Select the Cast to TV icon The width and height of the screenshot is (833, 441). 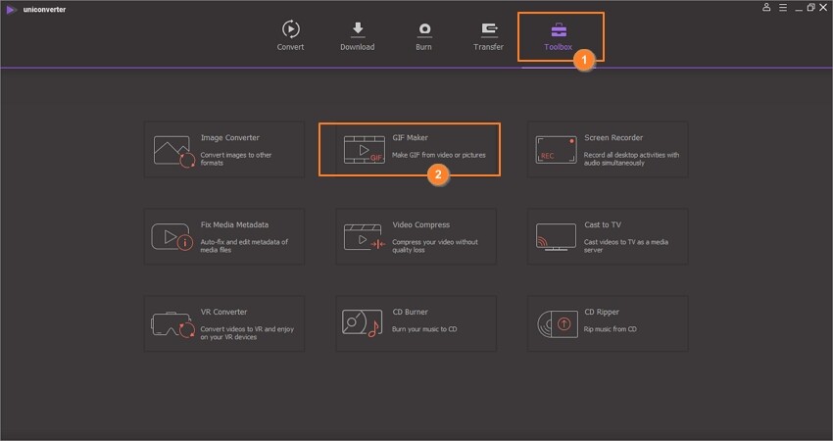tap(555, 236)
